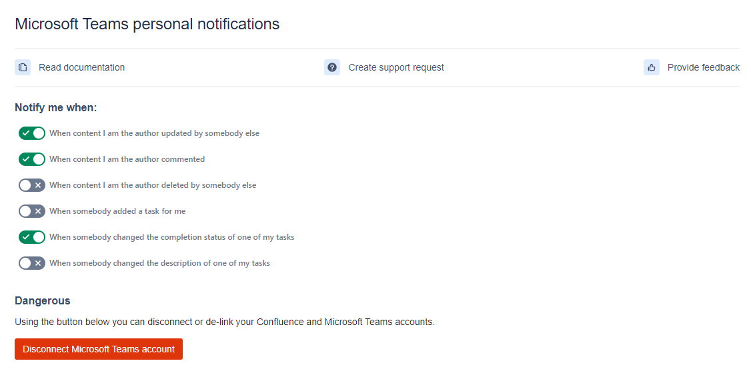Click the question mark support icon

coord(332,67)
